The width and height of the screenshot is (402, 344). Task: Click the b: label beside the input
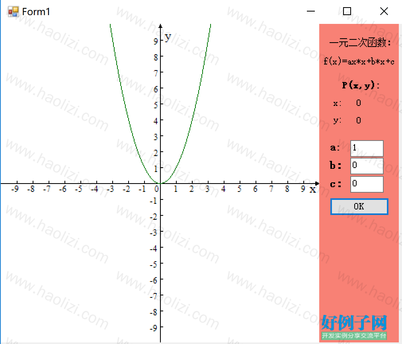pyautogui.click(x=336, y=165)
